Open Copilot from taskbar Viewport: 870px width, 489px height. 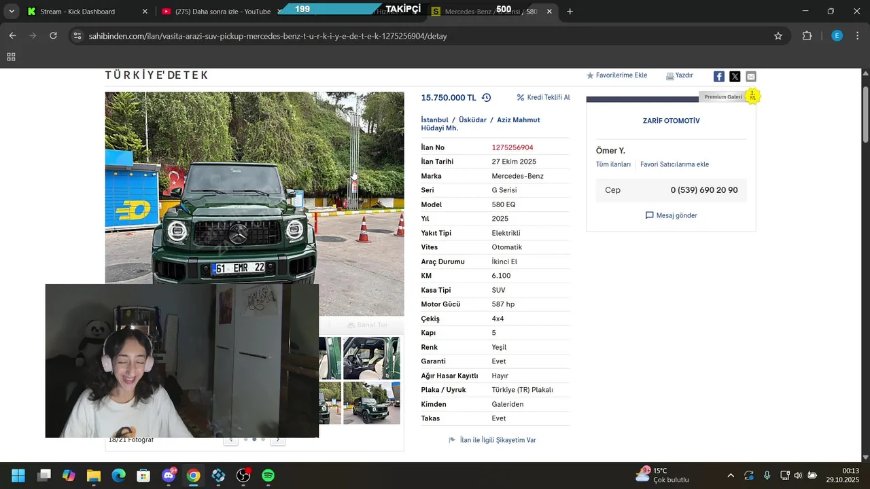[x=69, y=475]
